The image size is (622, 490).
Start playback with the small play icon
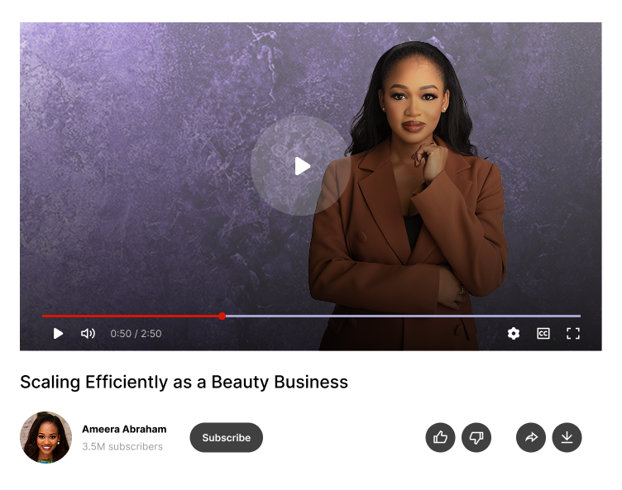pos(58,333)
